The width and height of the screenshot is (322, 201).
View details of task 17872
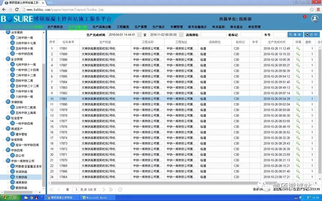[298, 149]
